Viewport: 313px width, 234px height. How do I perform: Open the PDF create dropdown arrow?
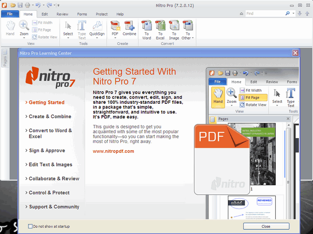click(115, 38)
